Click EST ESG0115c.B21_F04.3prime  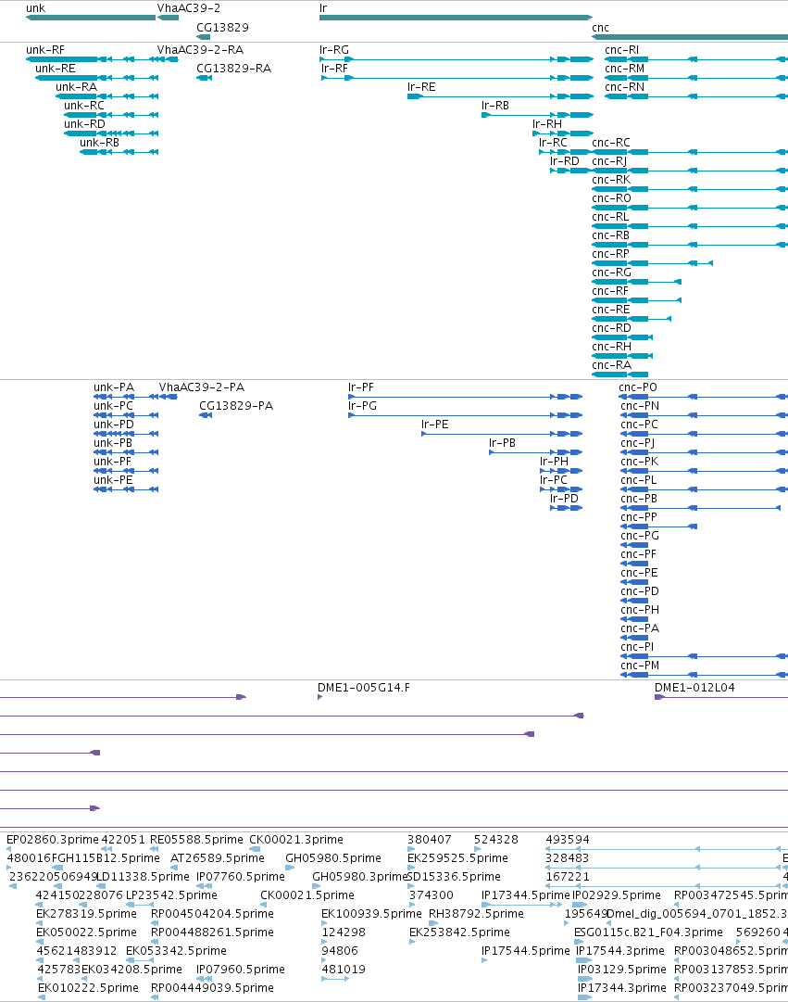point(648,932)
